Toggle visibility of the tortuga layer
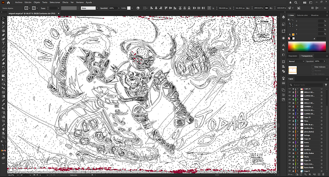The image size is (329, 177). pyautogui.click(x=290, y=135)
